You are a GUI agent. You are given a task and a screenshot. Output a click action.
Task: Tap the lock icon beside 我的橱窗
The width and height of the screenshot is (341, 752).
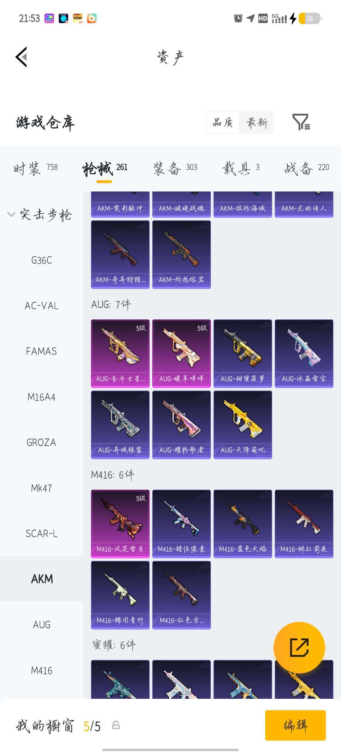(116, 725)
